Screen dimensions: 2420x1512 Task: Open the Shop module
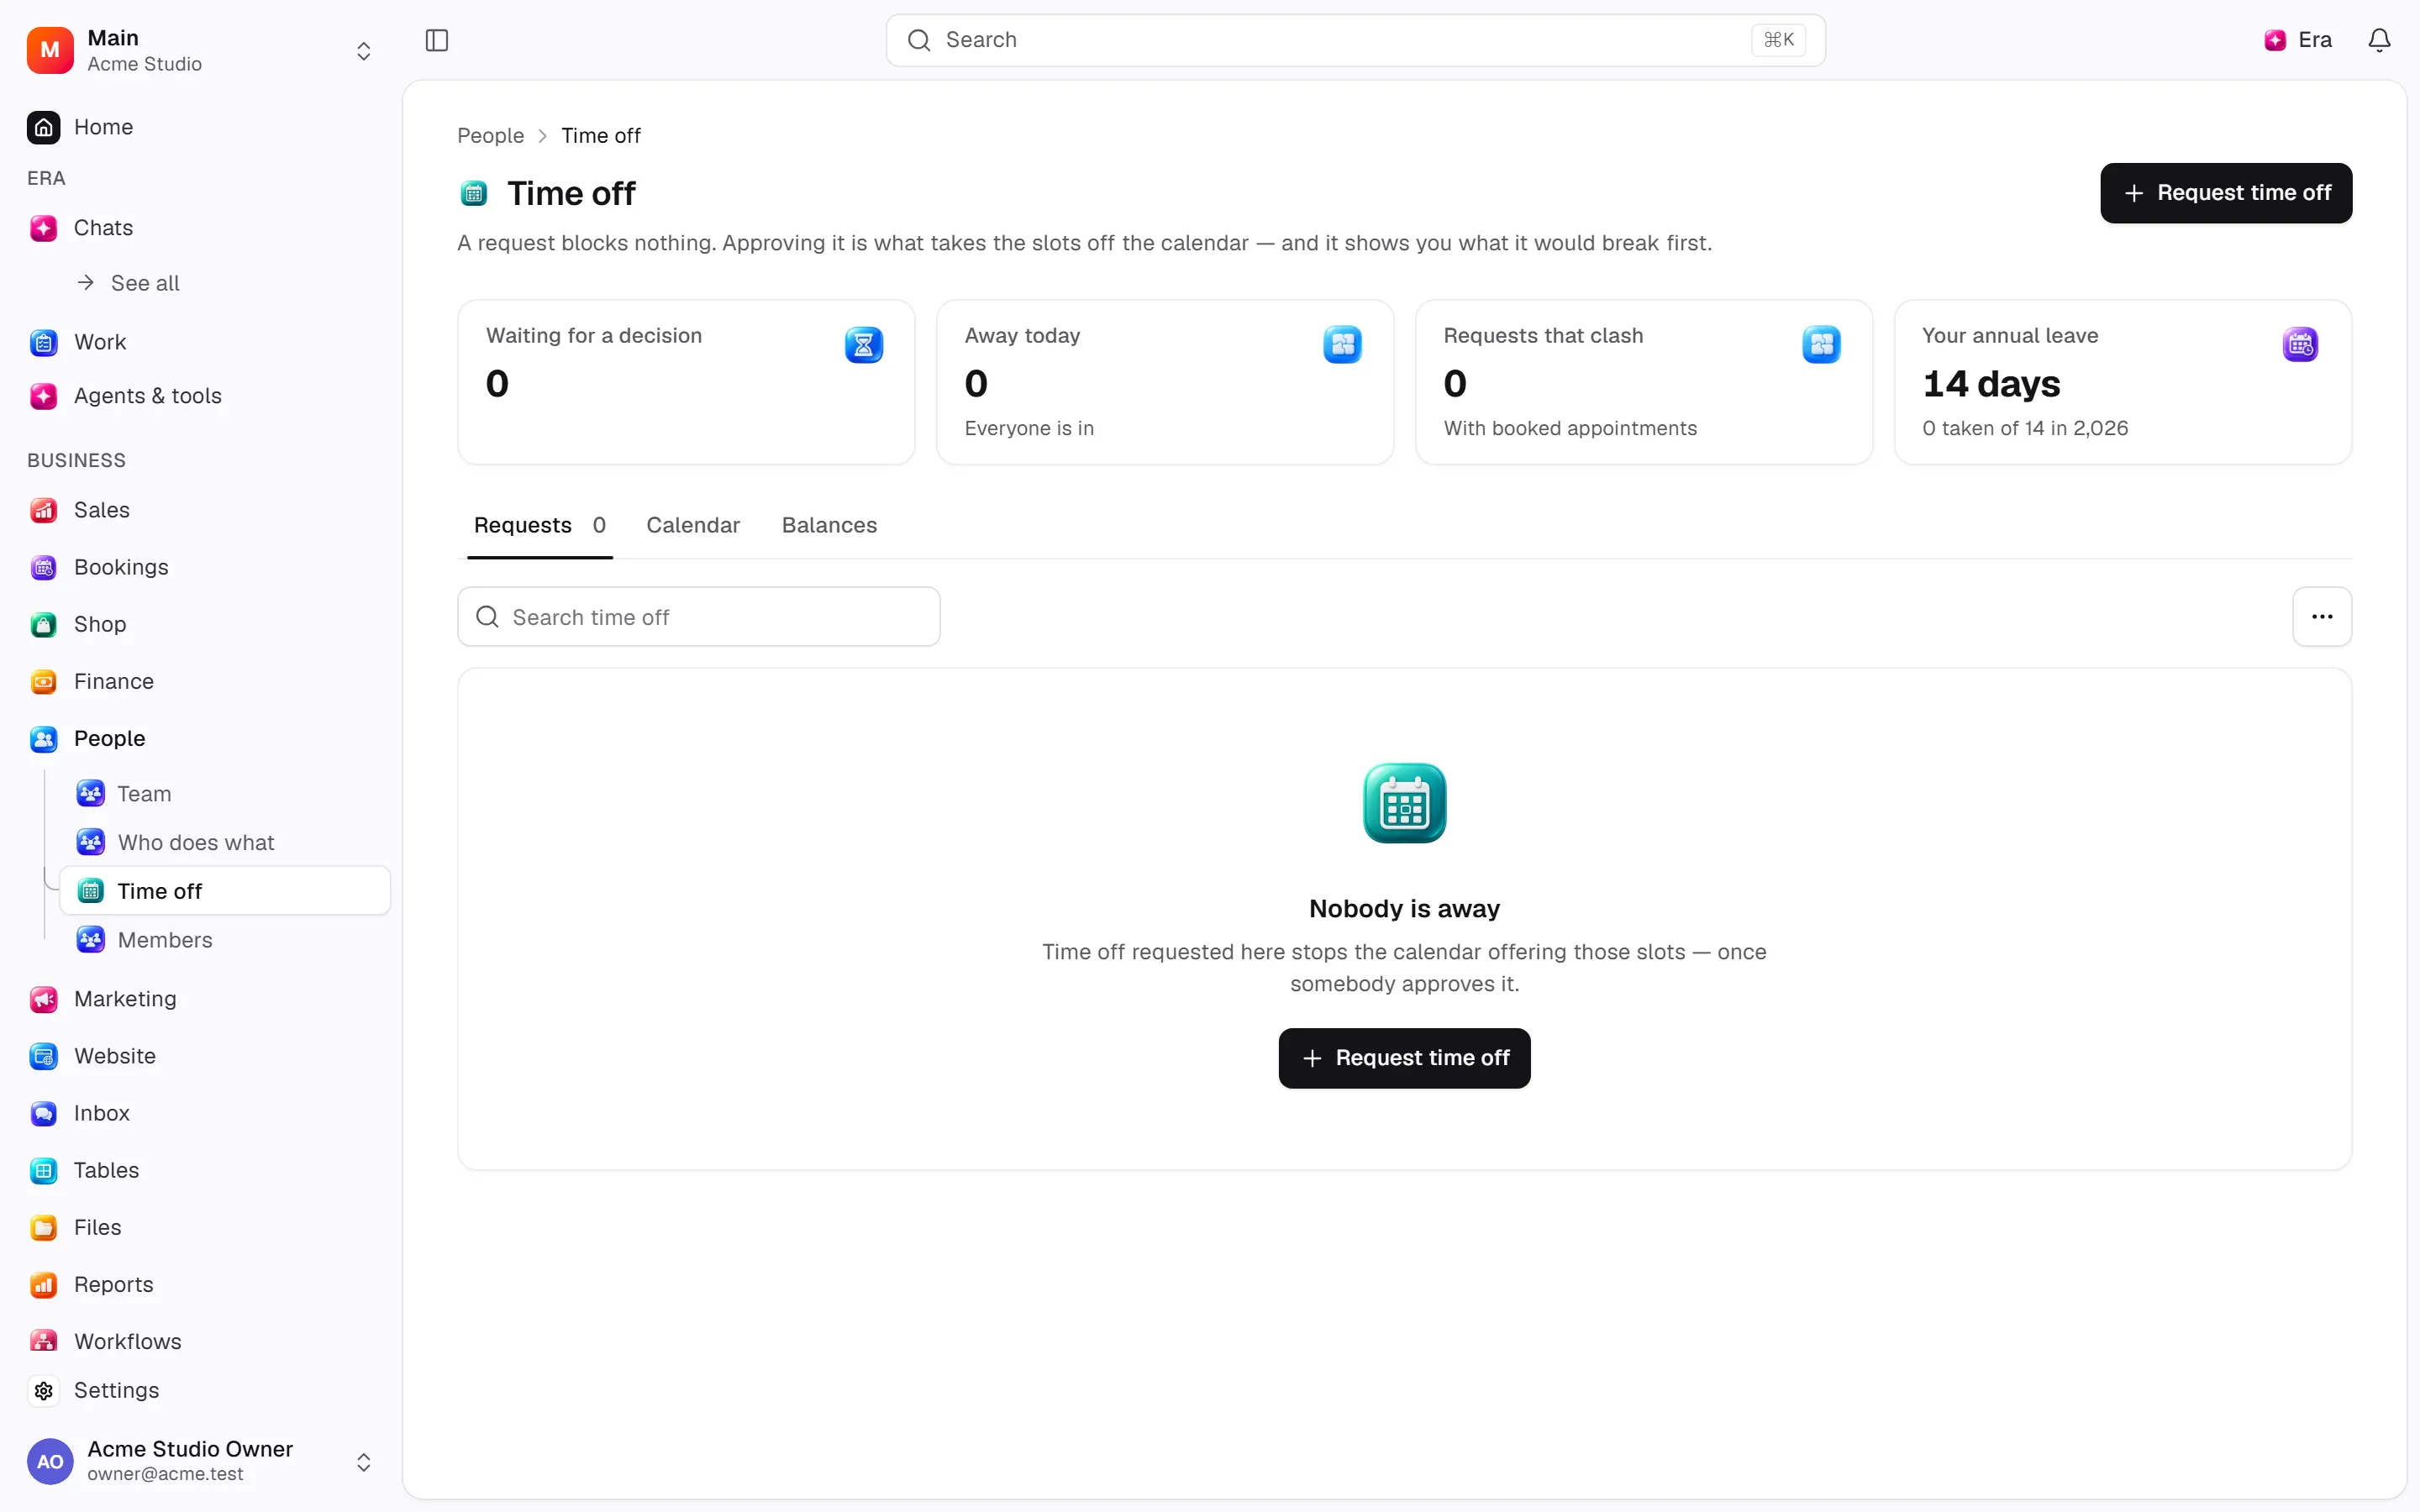(100, 624)
